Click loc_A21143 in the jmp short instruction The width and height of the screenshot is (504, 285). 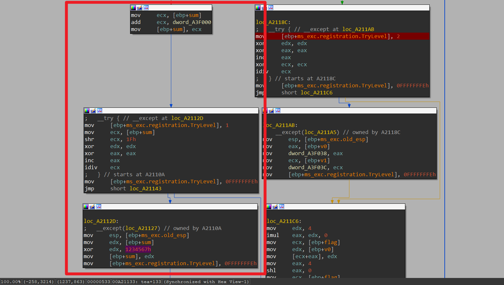click(x=145, y=189)
